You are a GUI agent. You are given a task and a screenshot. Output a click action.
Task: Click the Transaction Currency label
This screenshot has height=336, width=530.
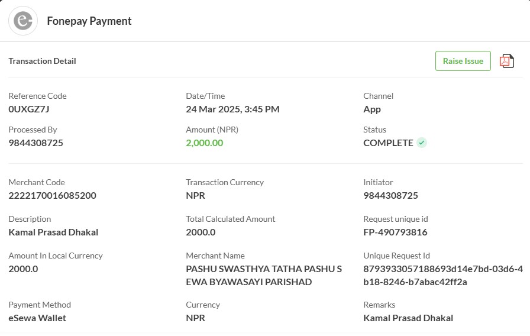pyautogui.click(x=225, y=182)
